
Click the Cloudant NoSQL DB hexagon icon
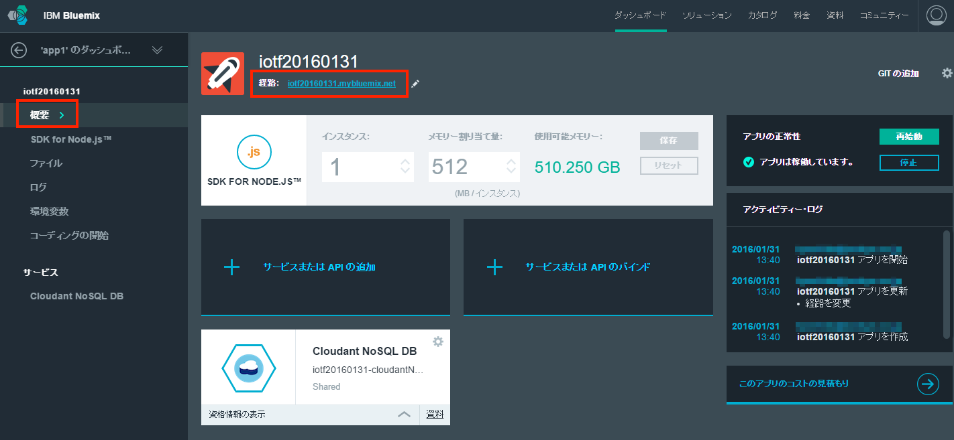pyautogui.click(x=249, y=368)
